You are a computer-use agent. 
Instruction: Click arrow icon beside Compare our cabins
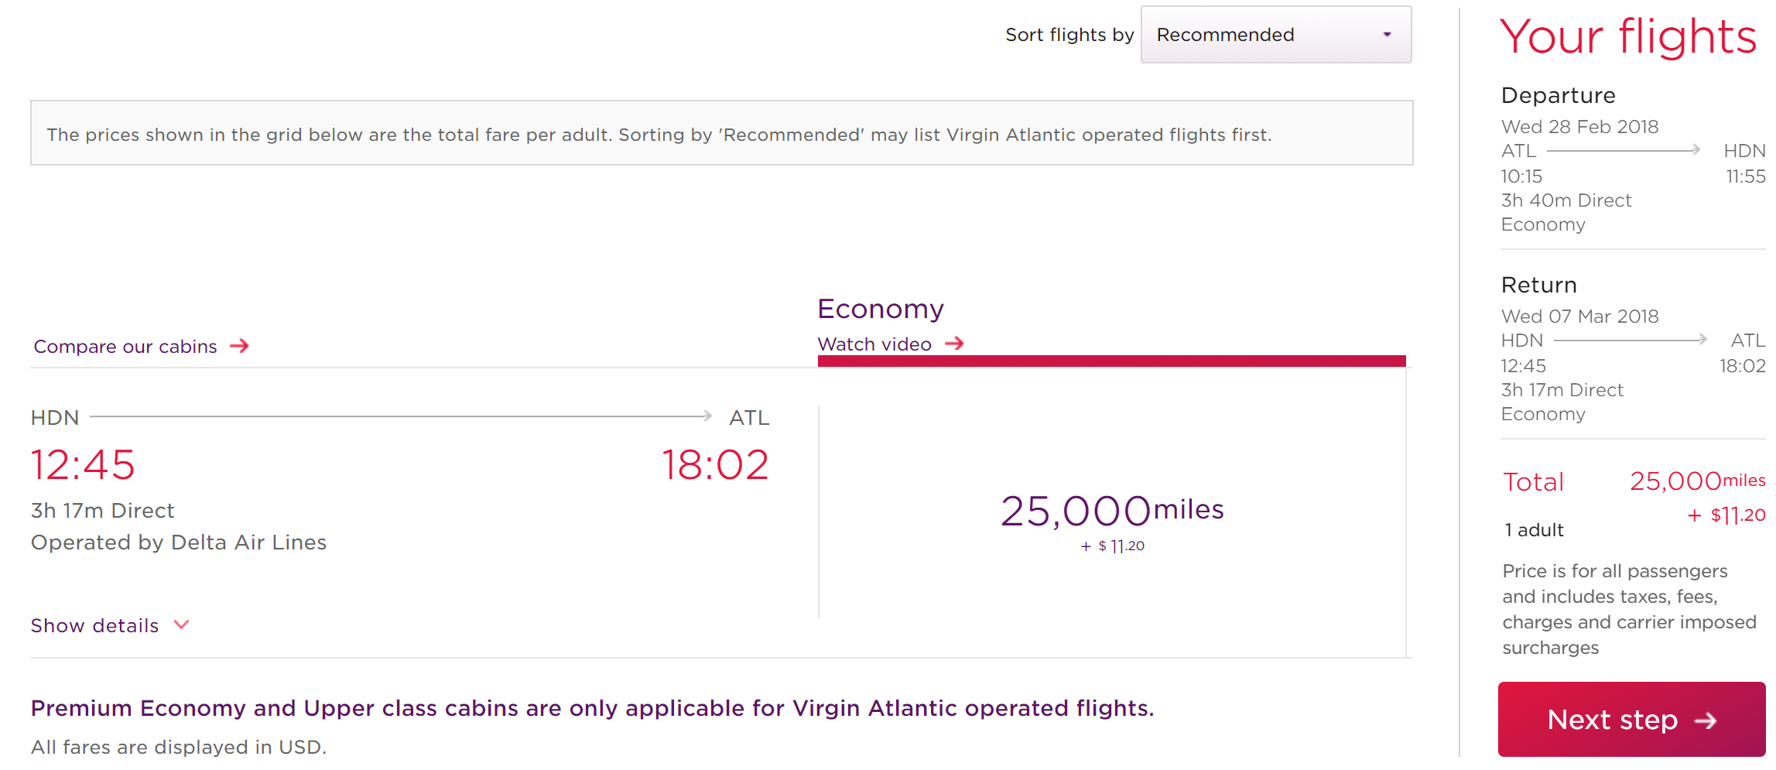(x=240, y=346)
